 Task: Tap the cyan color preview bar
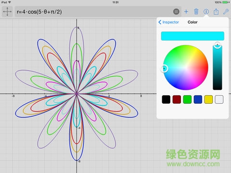point(192,36)
